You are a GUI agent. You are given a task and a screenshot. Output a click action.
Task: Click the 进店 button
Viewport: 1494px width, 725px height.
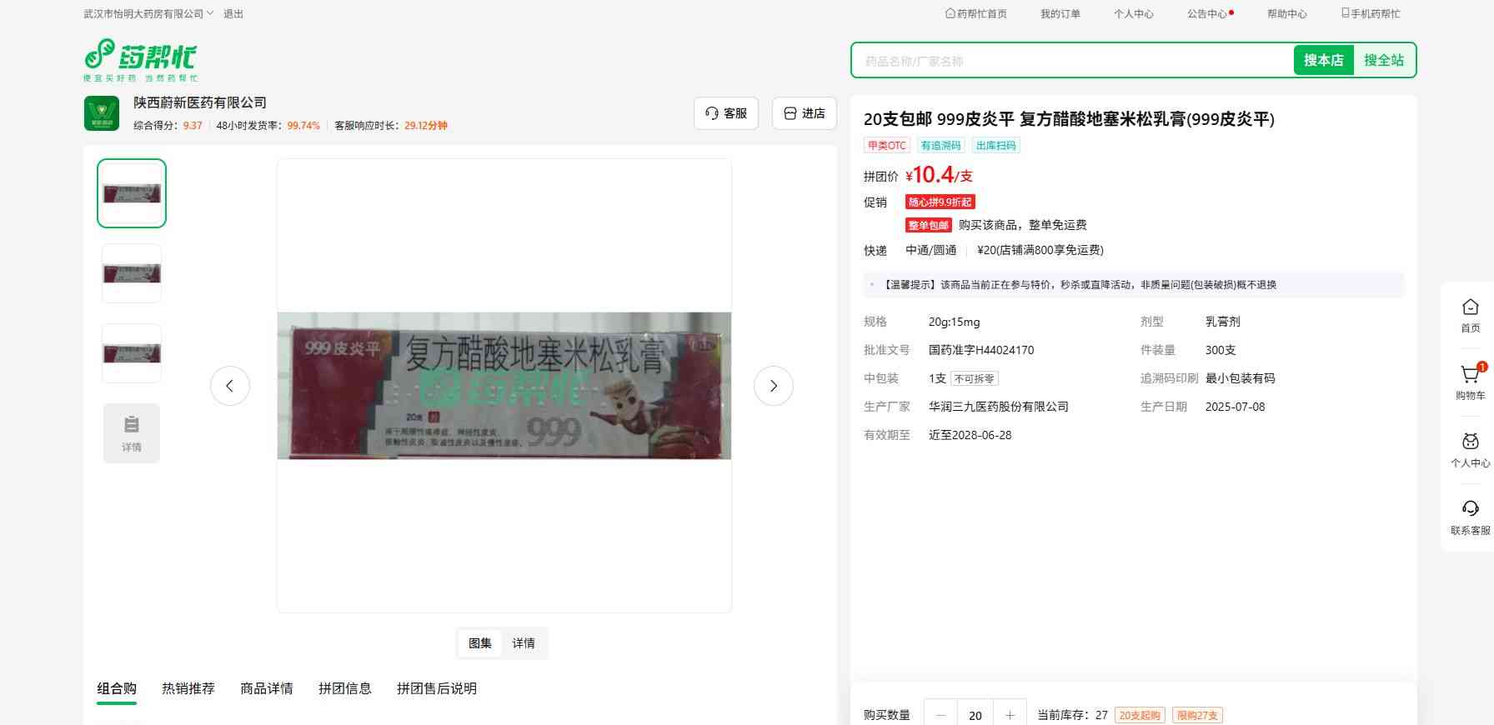805,113
